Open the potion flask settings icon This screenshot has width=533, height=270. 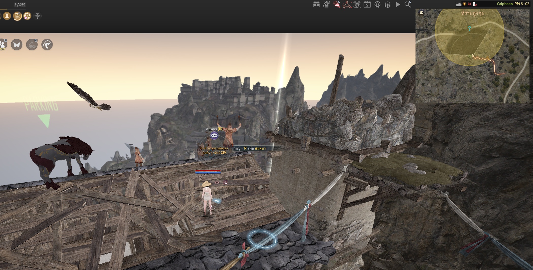coord(32,45)
